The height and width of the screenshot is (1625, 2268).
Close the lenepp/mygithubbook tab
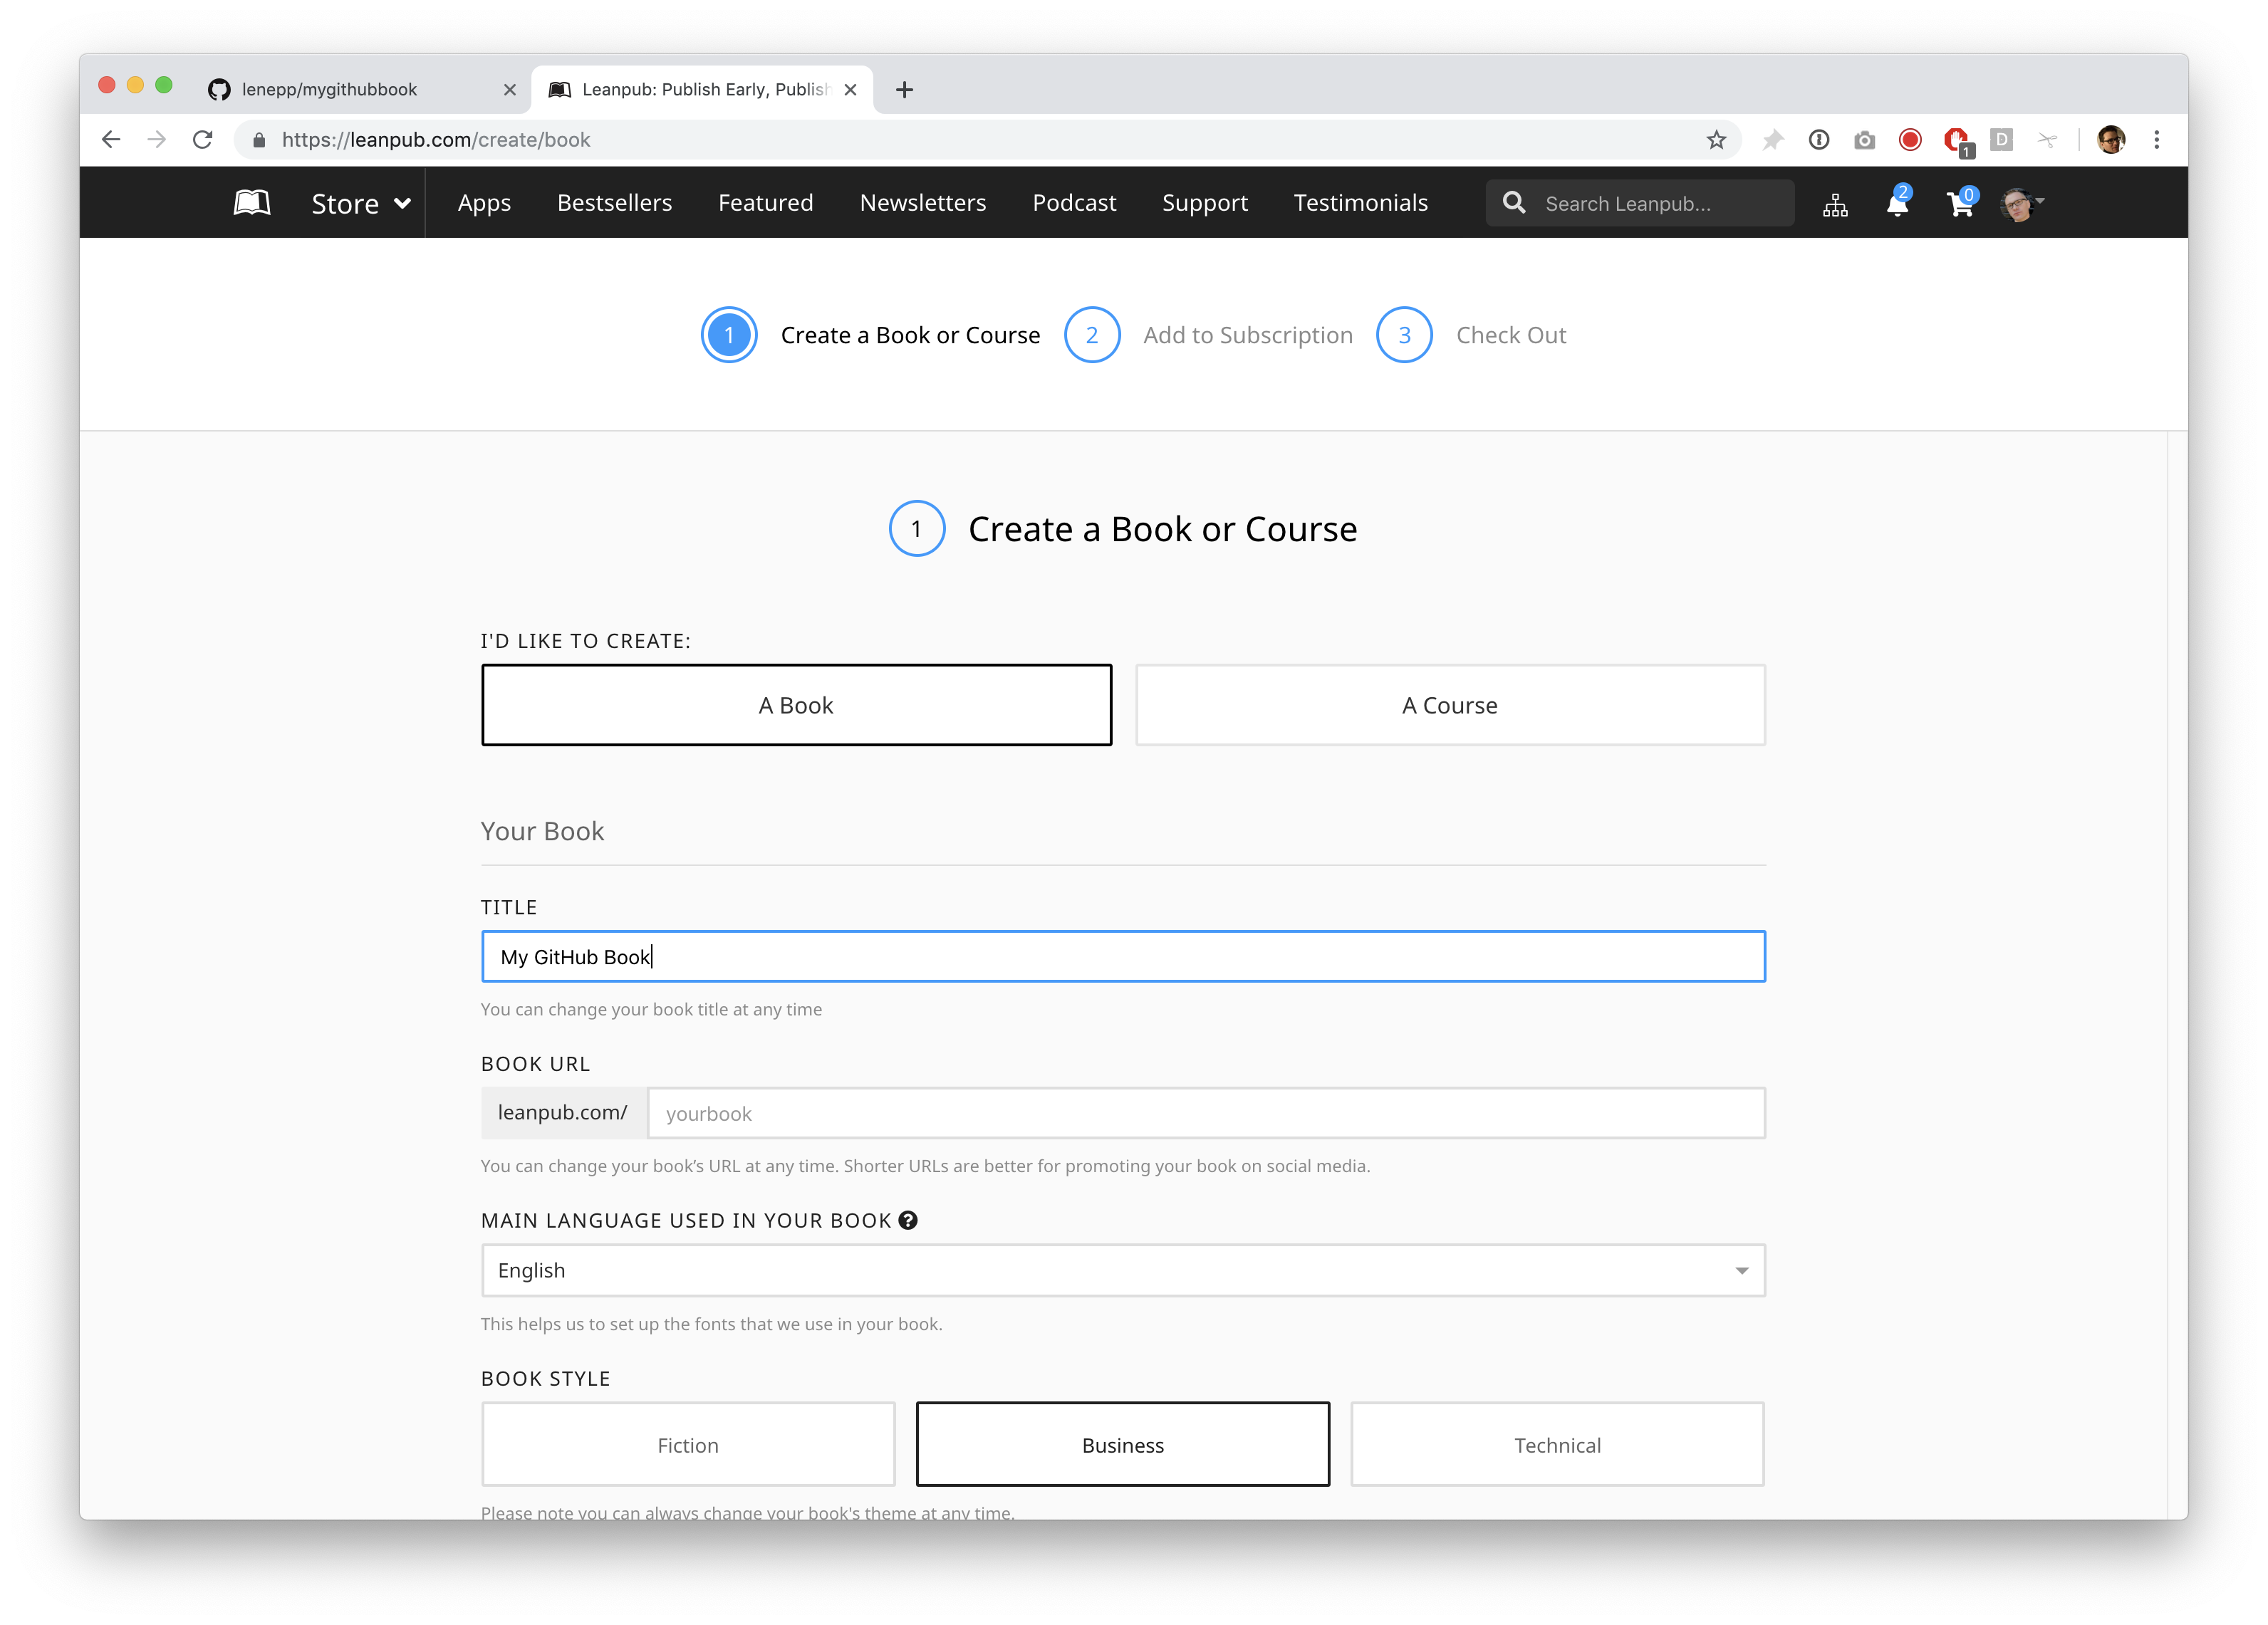510,90
